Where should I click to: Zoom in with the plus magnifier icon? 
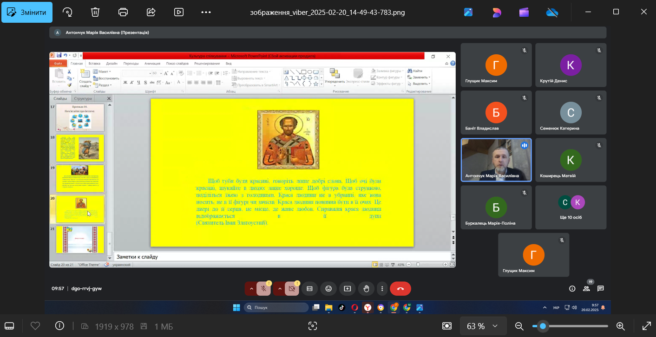pyautogui.click(x=620, y=326)
